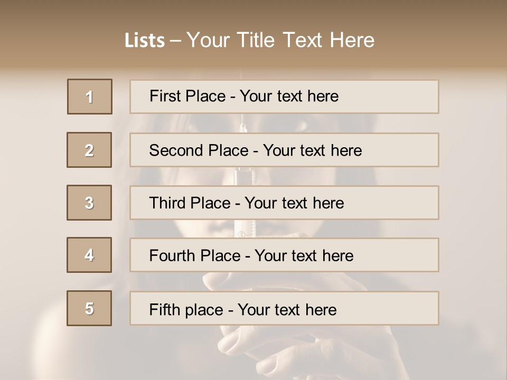Click the Second Place text box

tap(284, 150)
